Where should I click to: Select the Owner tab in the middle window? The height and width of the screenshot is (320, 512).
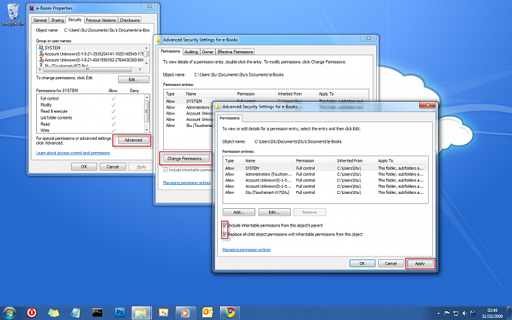coord(208,52)
